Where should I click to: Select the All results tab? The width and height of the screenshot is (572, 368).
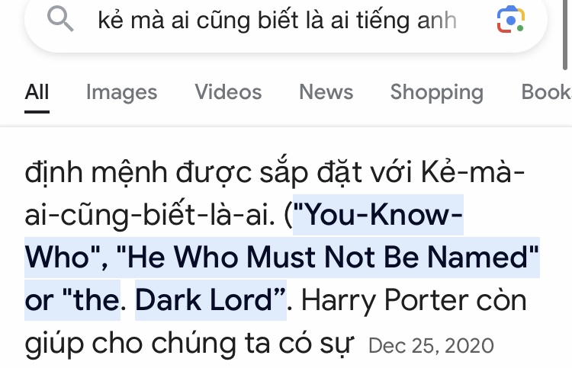point(37,92)
